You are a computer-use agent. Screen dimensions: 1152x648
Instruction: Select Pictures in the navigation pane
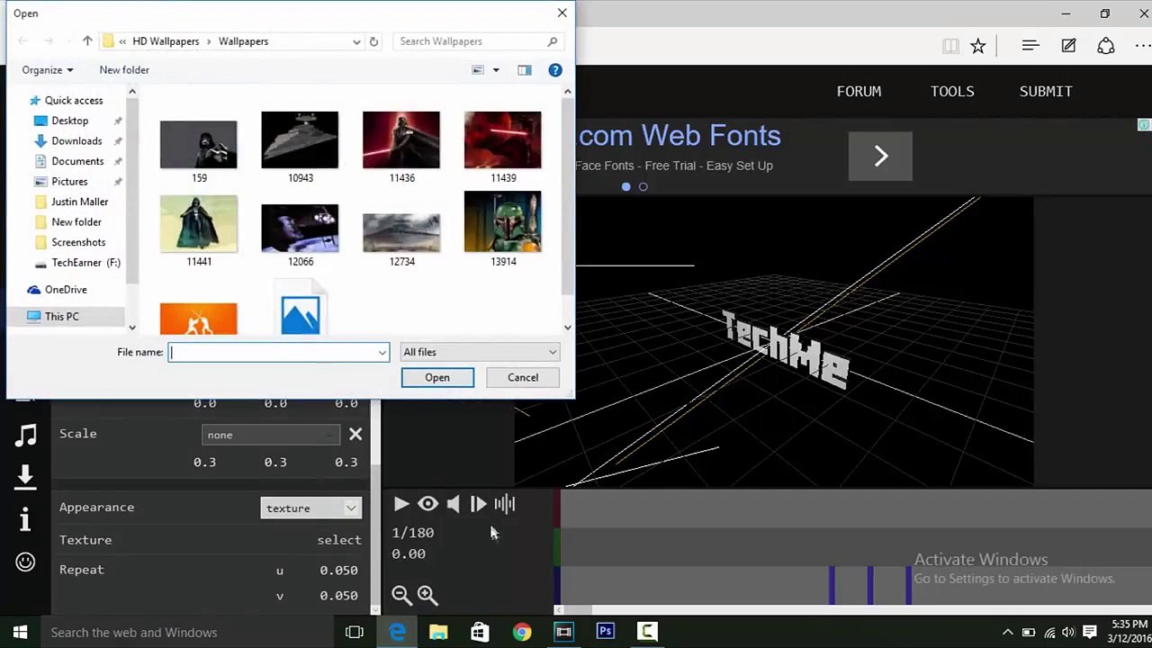pyautogui.click(x=69, y=182)
